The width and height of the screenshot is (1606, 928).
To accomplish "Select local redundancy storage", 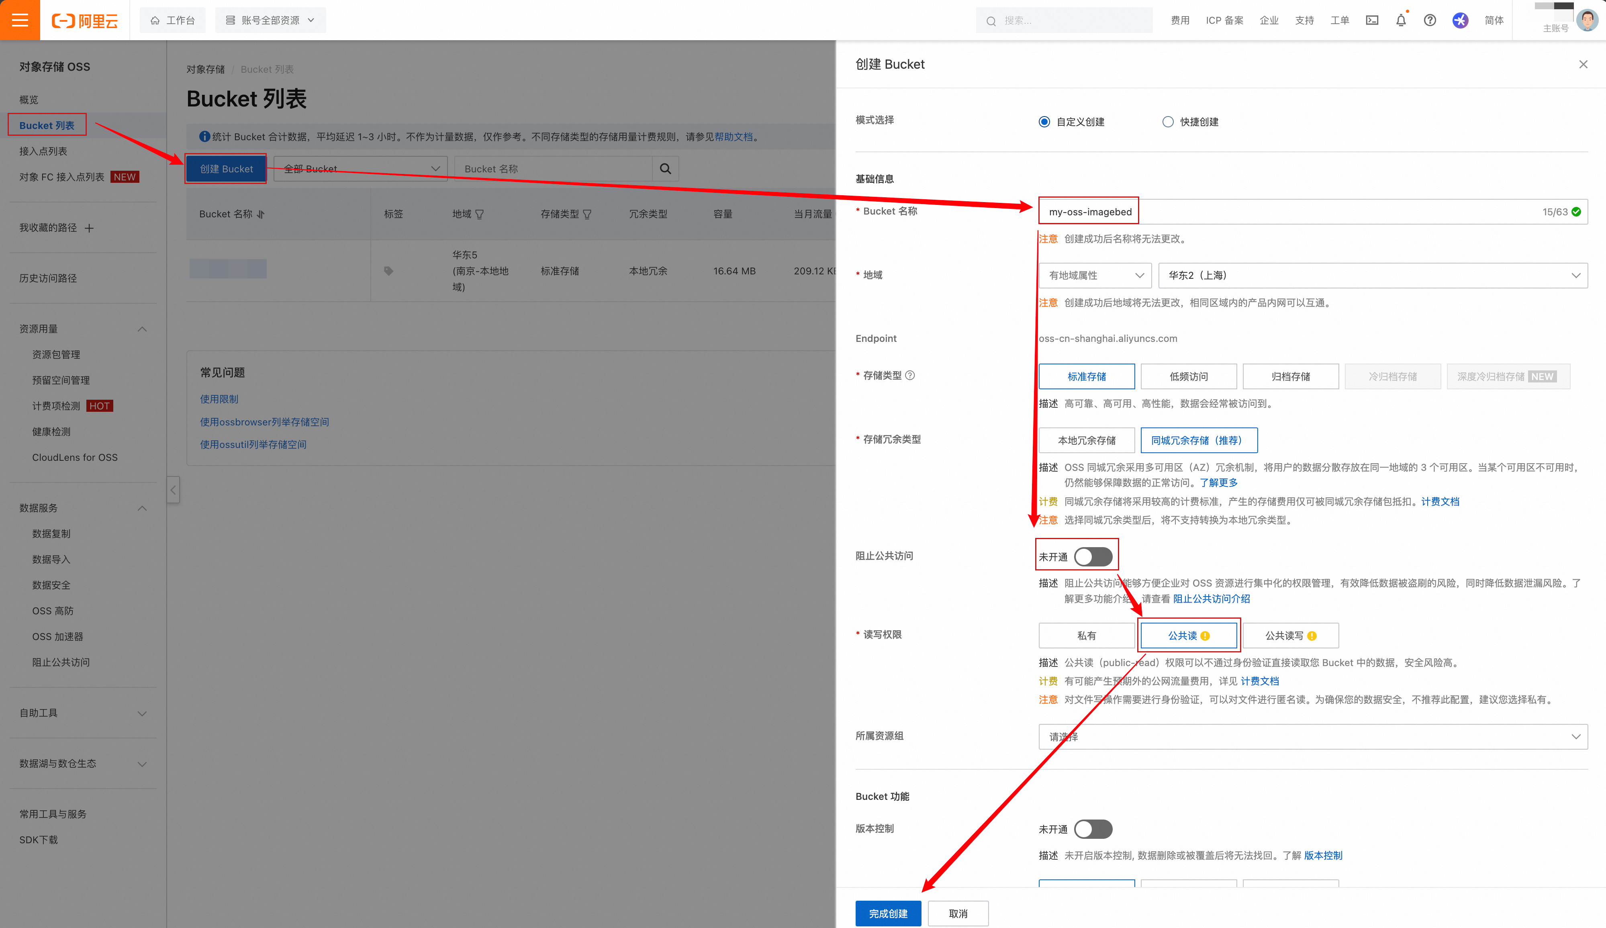I will point(1087,440).
